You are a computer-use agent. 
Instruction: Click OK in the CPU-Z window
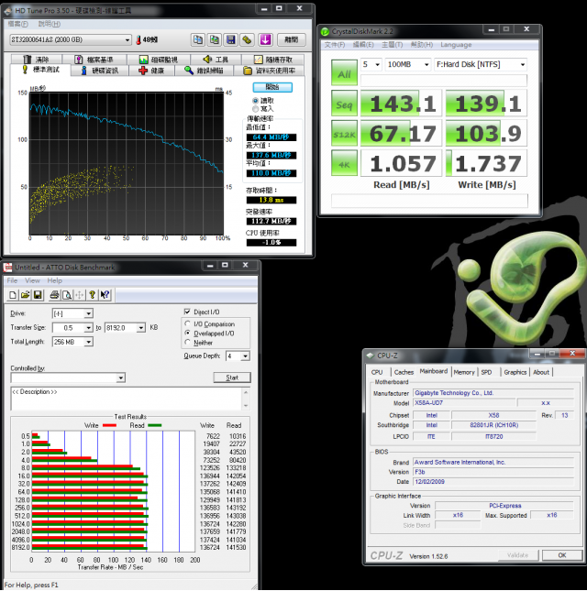[561, 555]
